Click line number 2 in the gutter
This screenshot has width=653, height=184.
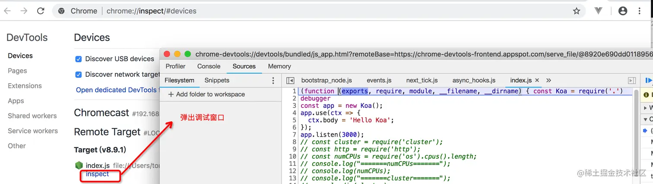point(294,98)
